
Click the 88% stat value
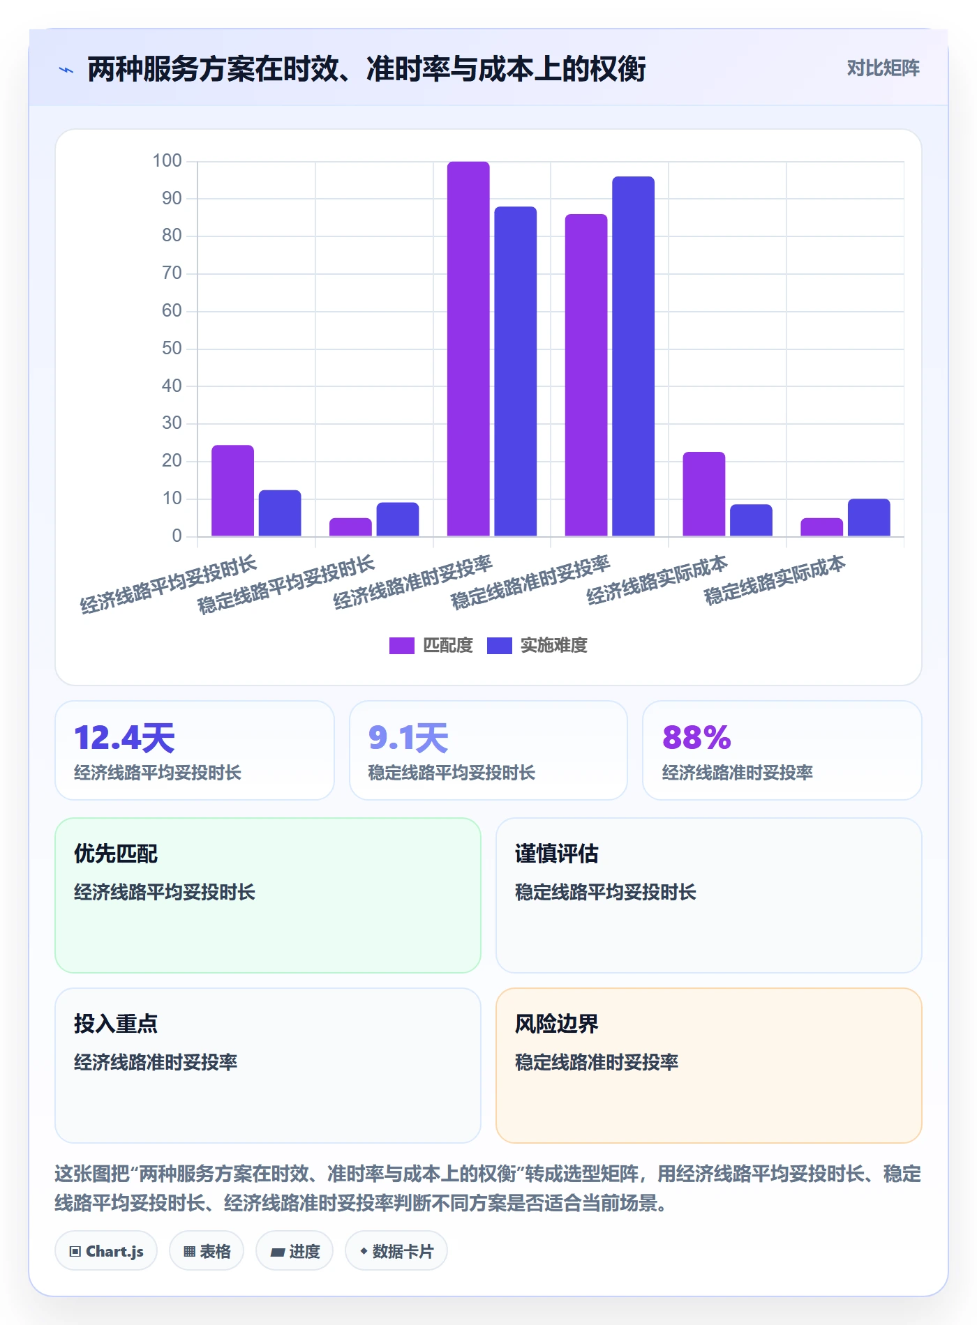pyautogui.click(x=696, y=738)
